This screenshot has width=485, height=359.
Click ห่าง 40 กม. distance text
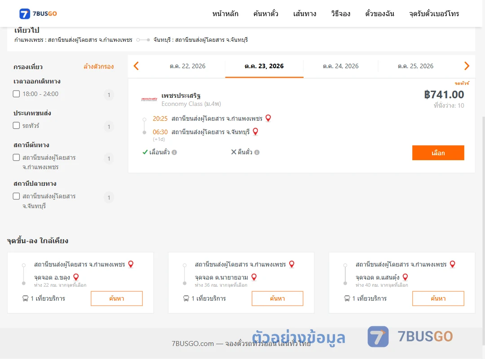[x=382, y=285]
